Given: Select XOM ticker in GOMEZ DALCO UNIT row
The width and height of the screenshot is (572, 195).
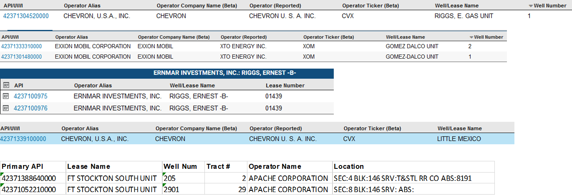Looking at the screenshot, I should tap(309, 47).
